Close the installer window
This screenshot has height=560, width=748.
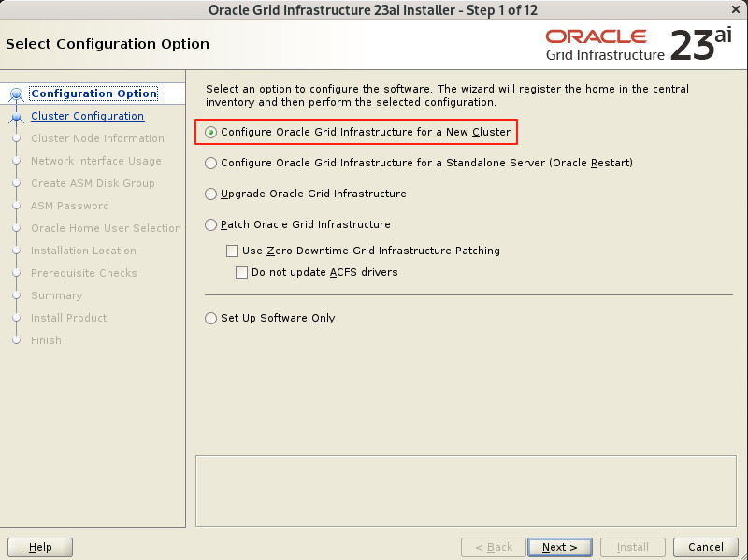click(736, 9)
